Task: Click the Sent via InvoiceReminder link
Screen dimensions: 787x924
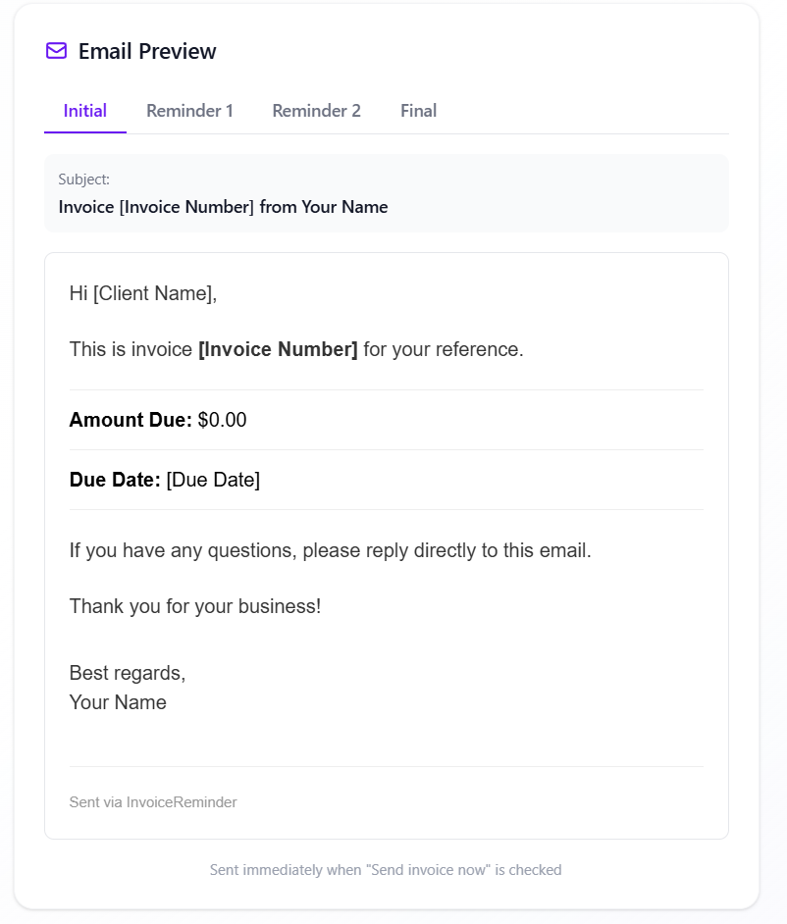Action: 152,801
